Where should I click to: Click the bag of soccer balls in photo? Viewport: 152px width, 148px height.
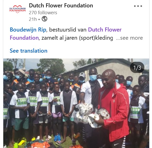pyautogui.click(x=92, y=115)
